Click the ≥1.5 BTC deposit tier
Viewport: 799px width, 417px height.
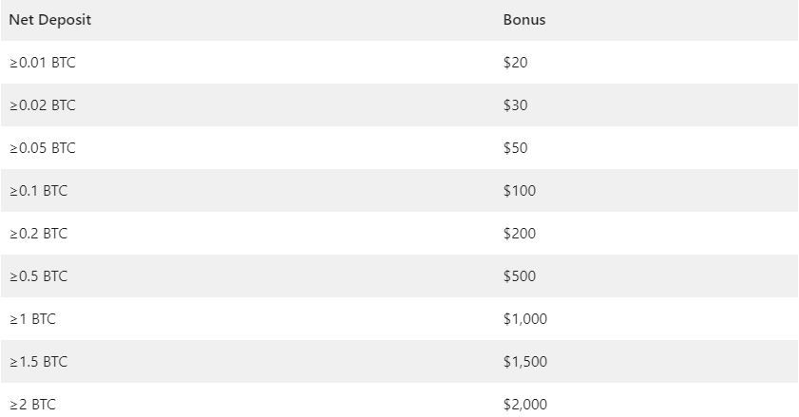point(39,363)
